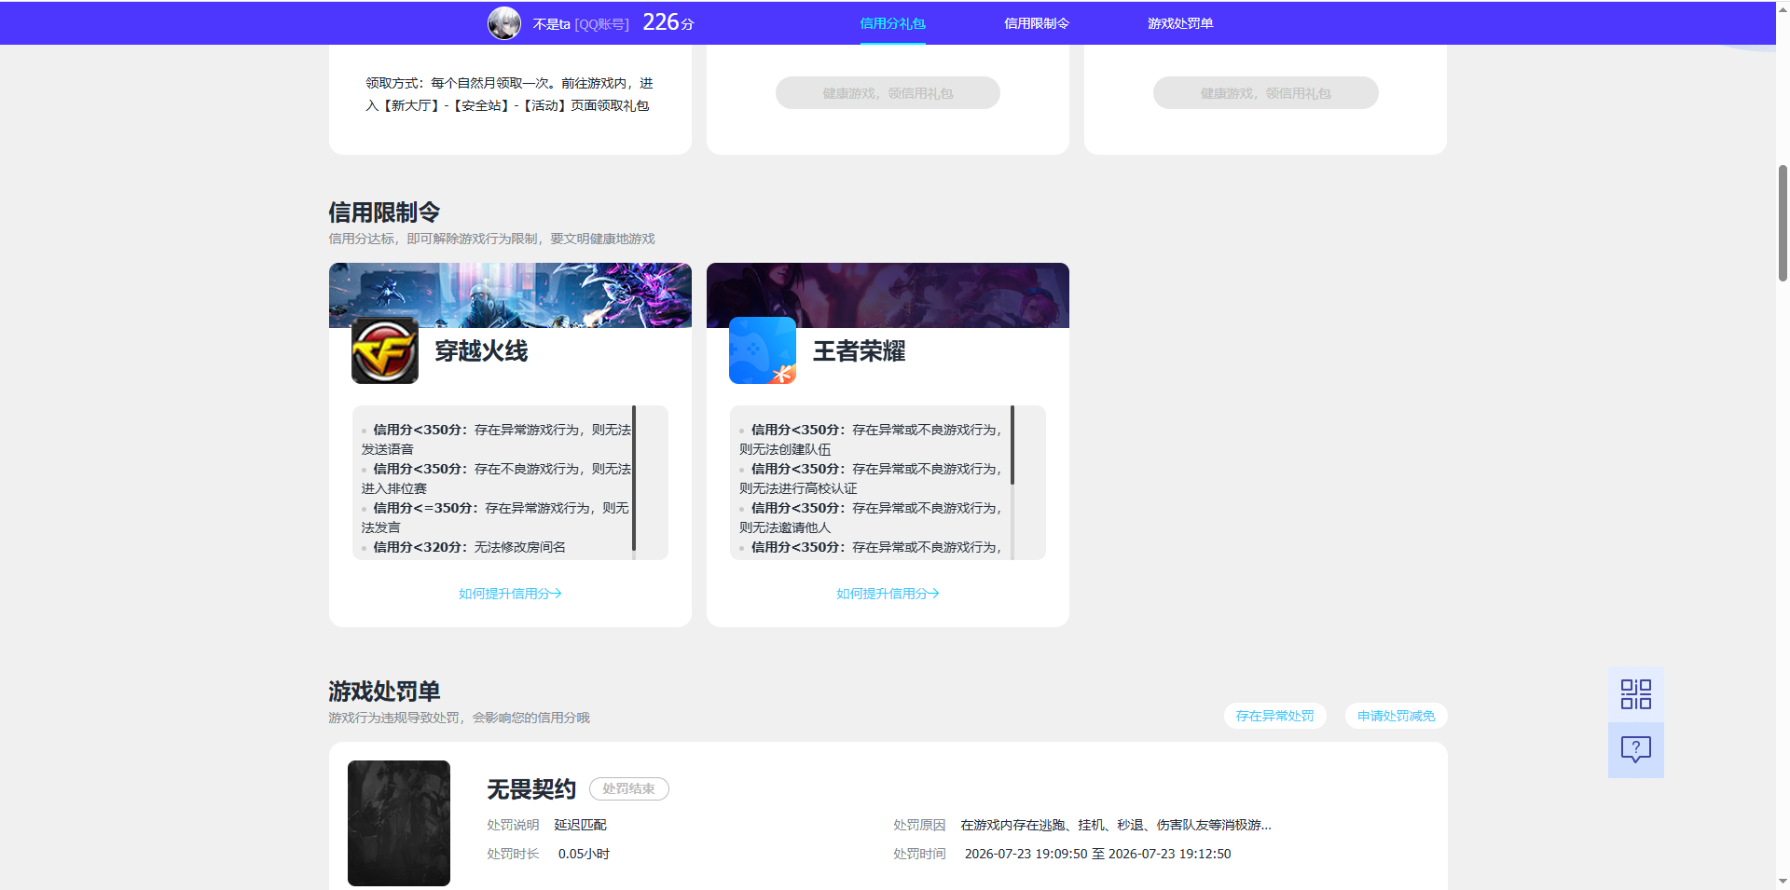Click the 处罚结束 status badge
This screenshot has width=1790, height=890.
coord(628,788)
